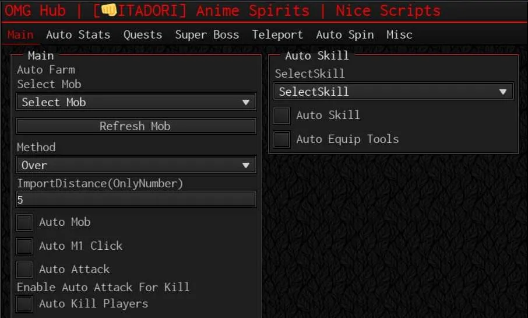The image size is (528, 318).
Task: Click the Select Mob label above the dropdown
Action: tap(49, 84)
